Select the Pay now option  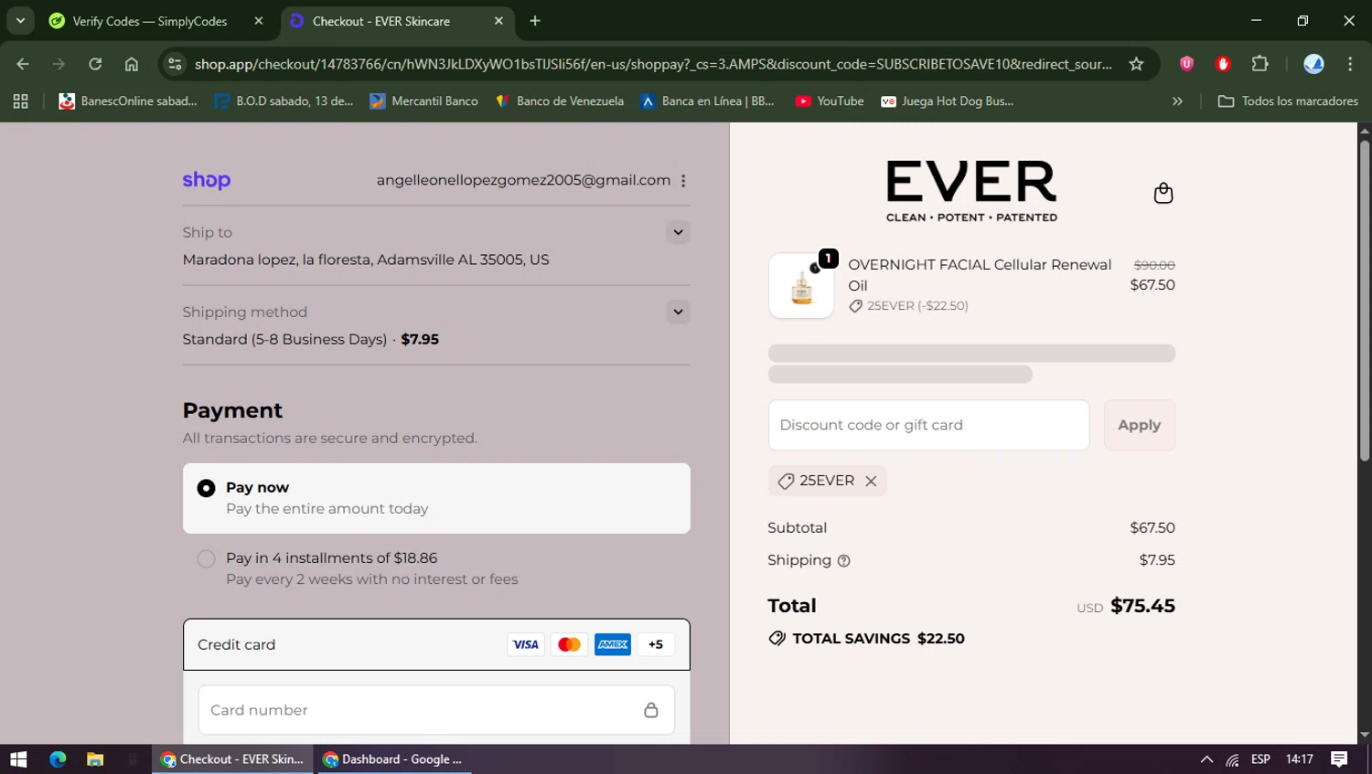(436, 498)
